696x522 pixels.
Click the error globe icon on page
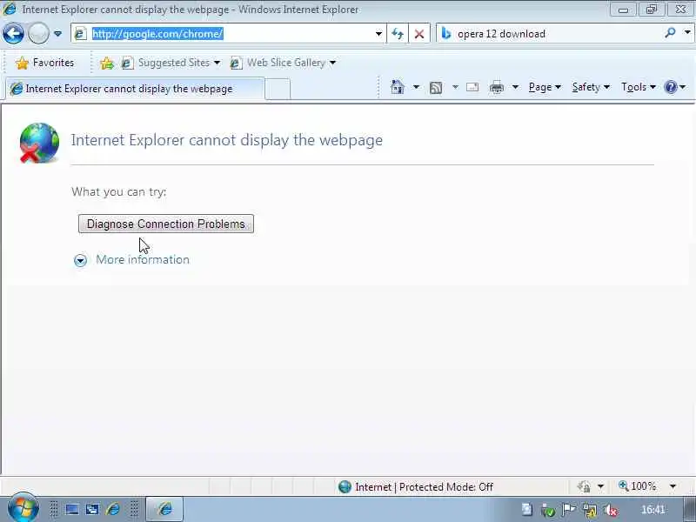click(39, 143)
